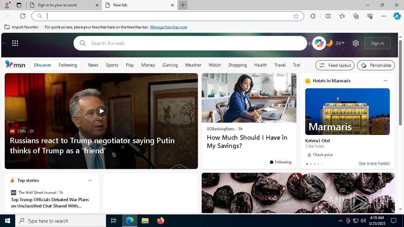404x227 pixels.
Task: Open the Copilot icon beside web search
Action: pos(319,43)
